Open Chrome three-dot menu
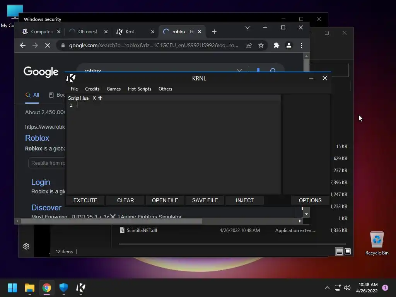This screenshot has width=396, height=297. click(301, 46)
